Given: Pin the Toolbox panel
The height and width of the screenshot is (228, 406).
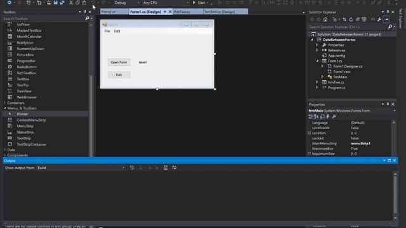Looking at the screenshot, I should tap(84, 12).
